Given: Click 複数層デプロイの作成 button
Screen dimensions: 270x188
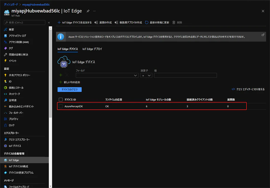Looking at the screenshot, I should pos(128,23).
